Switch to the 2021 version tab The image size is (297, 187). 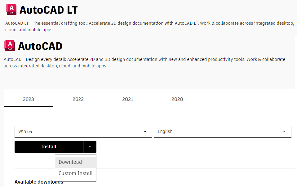tap(128, 99)
